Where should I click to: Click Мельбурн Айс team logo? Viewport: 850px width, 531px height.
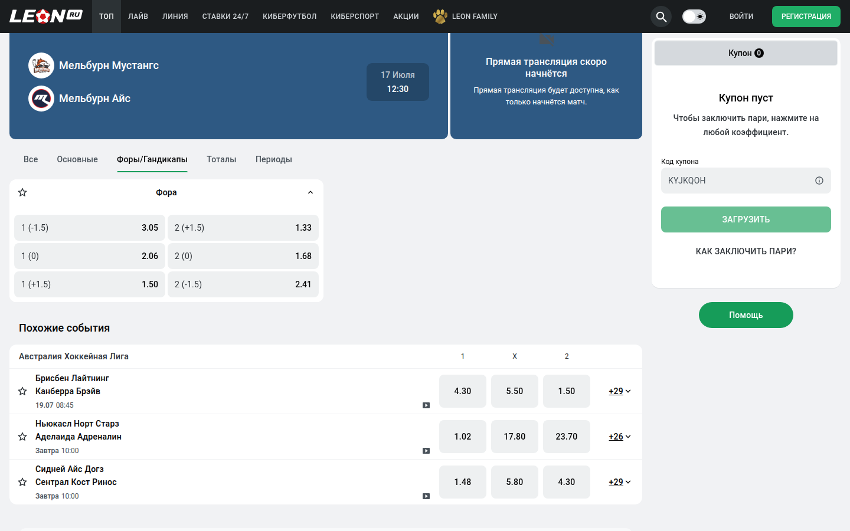click(x=41, y=99)
